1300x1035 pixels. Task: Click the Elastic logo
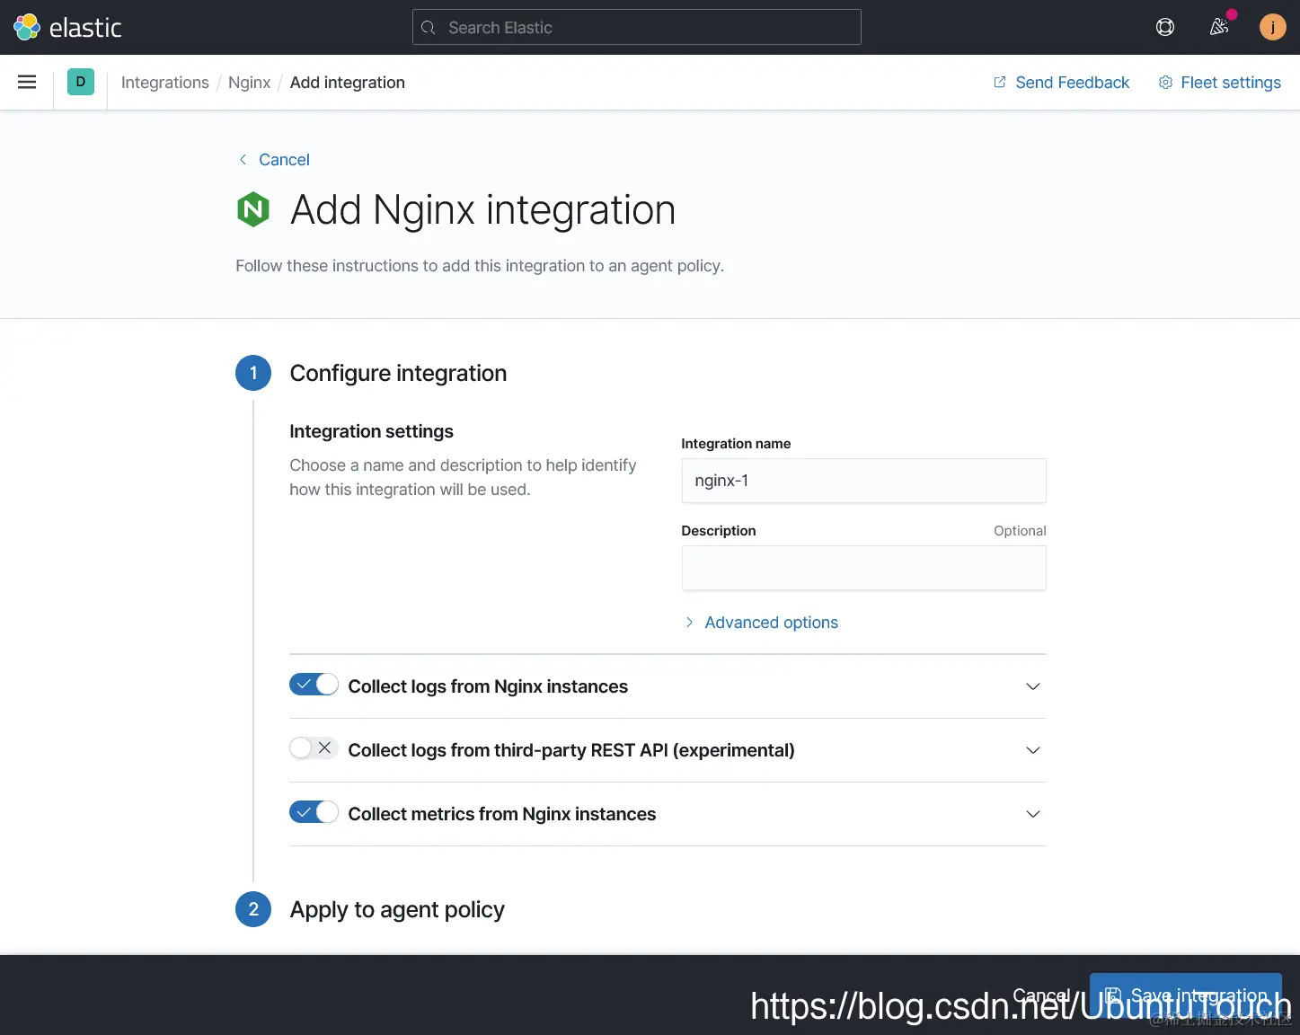(67, 27)
